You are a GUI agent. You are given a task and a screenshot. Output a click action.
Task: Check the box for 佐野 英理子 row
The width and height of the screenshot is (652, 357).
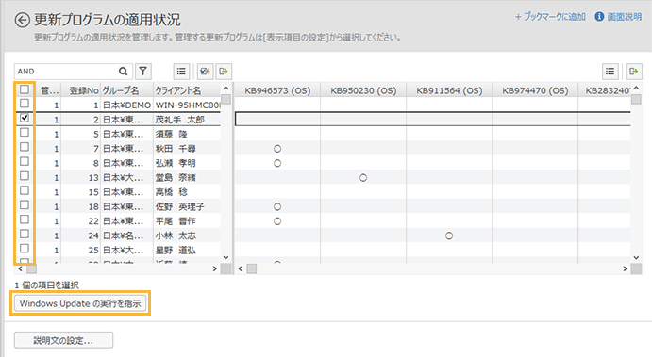(x=25, y=205)
